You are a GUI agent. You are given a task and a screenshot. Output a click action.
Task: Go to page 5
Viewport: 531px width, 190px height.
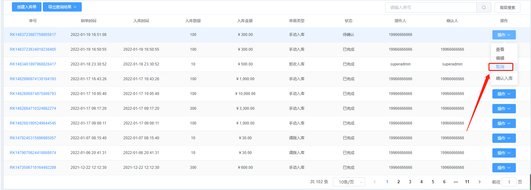pyautogui.click(x=433, y=182)
